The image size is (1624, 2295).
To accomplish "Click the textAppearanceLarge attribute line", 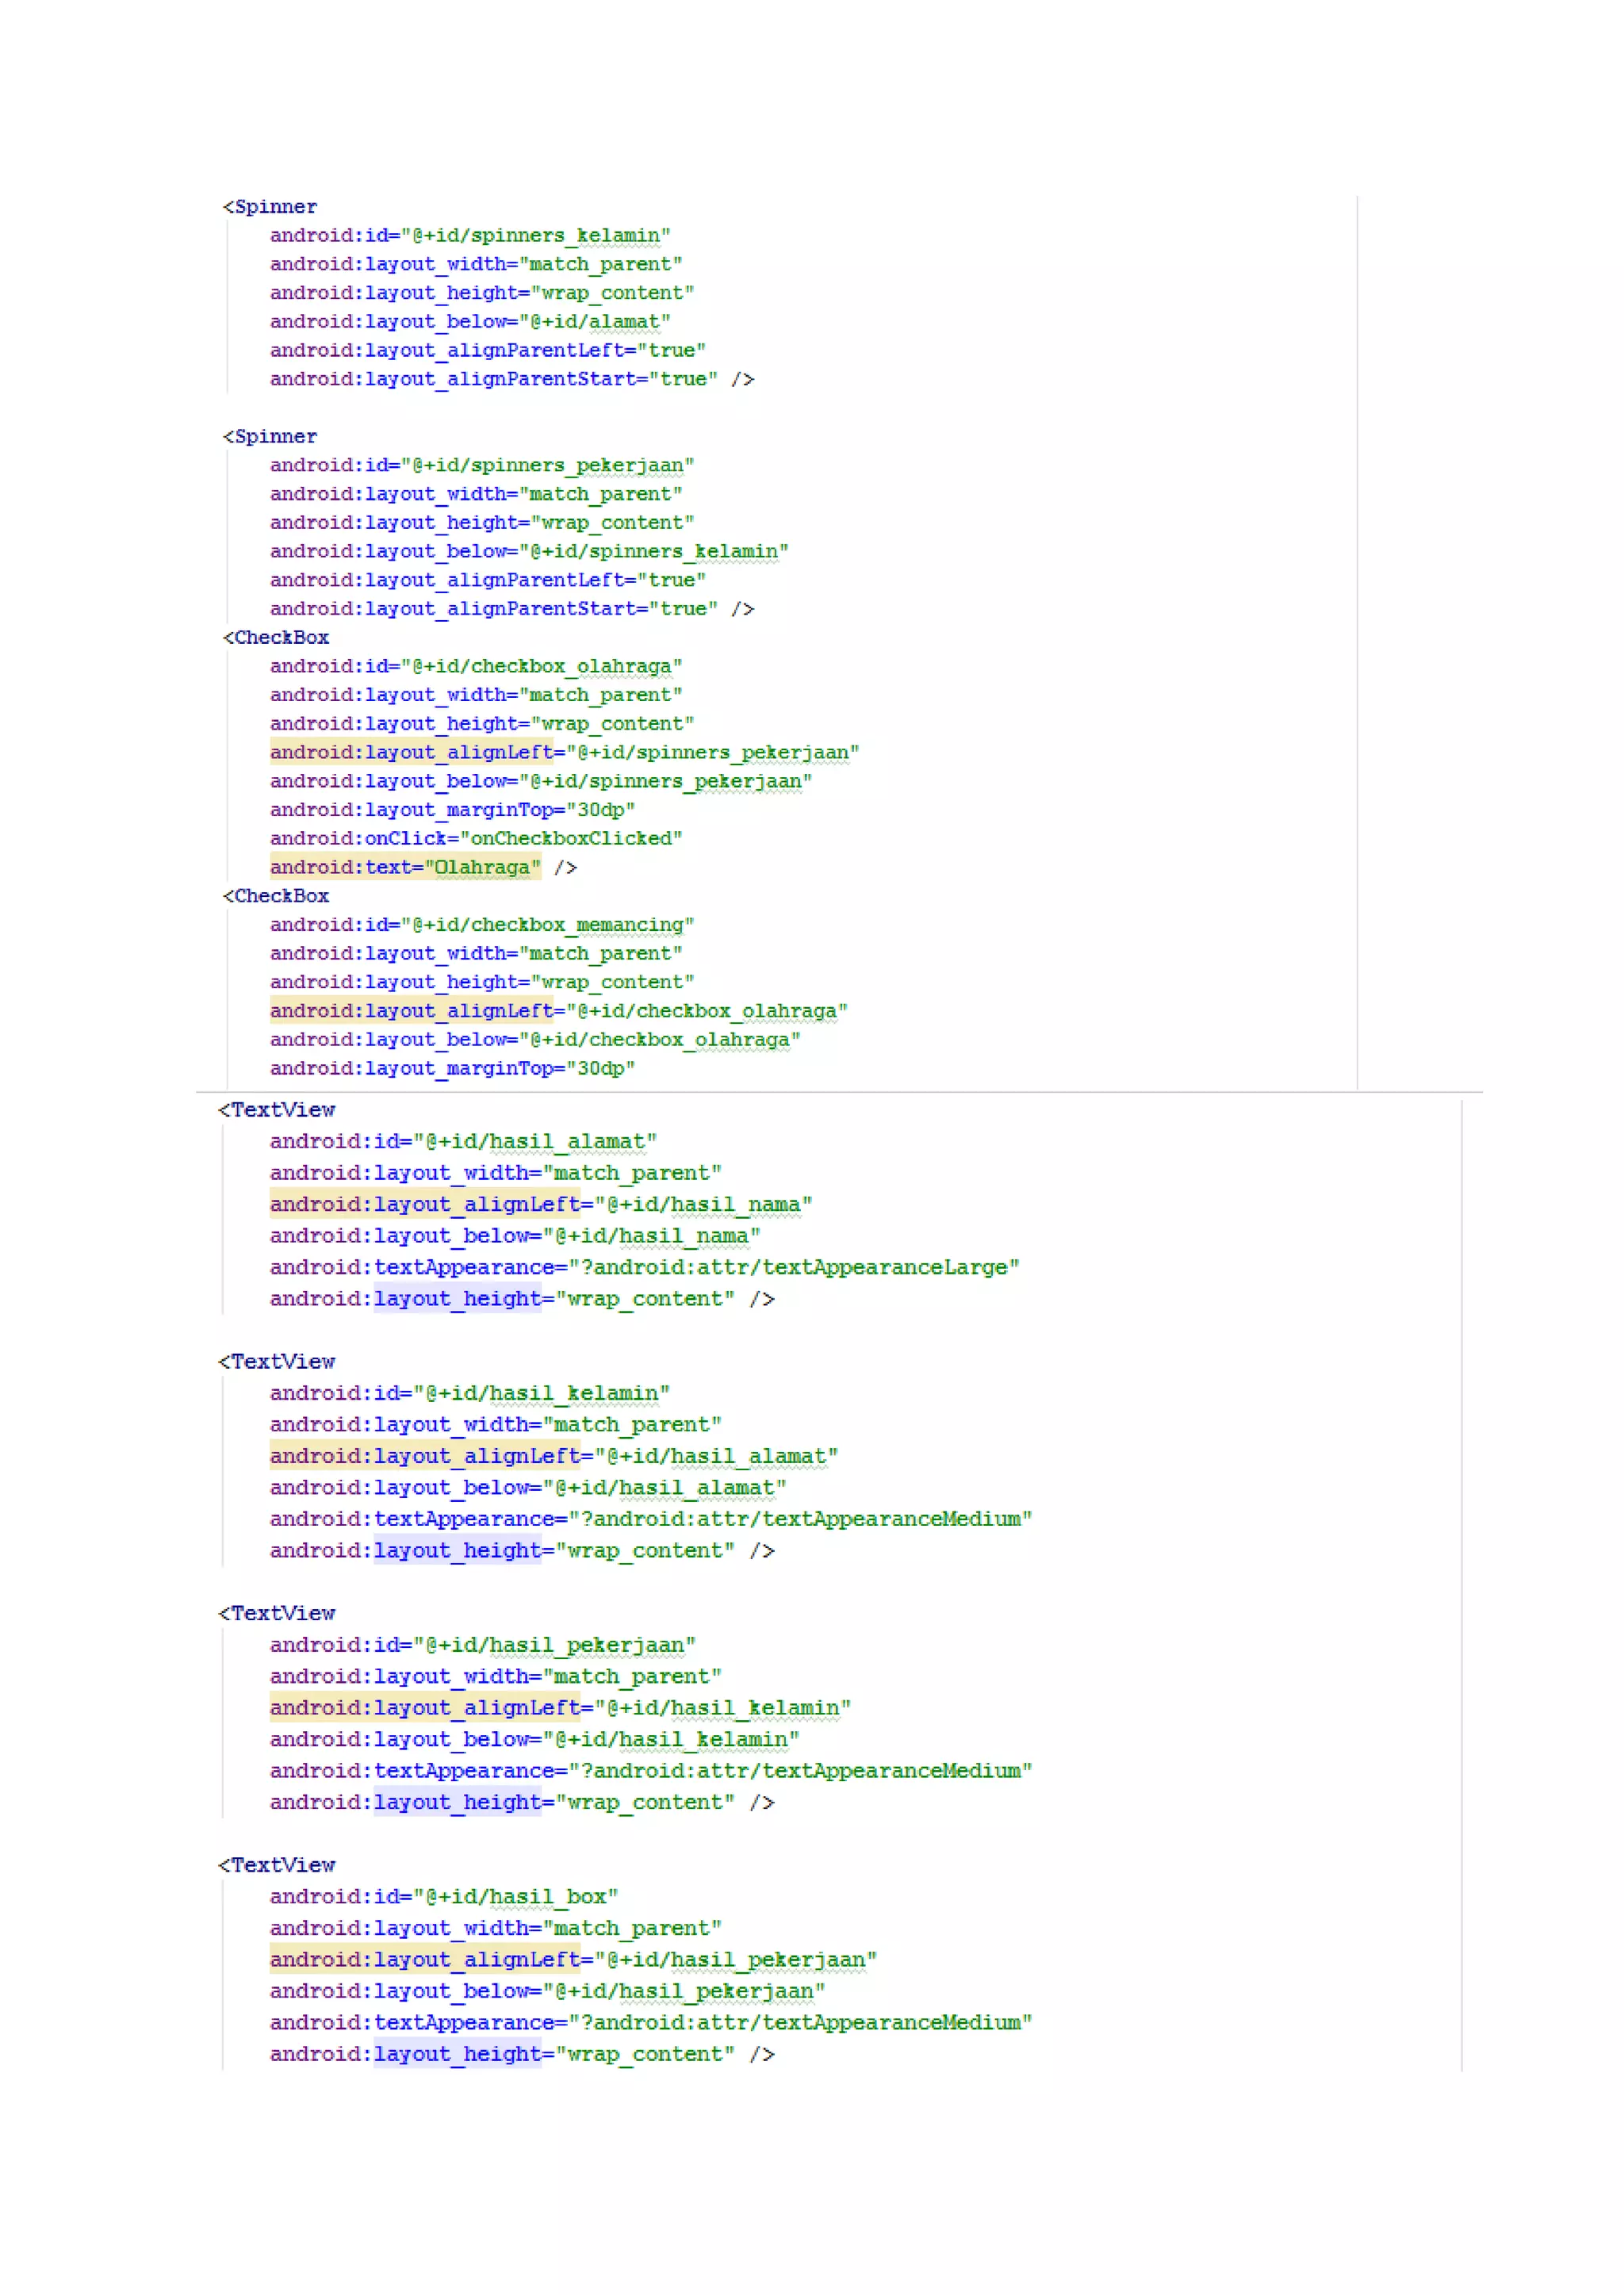I will [644, 1268].
